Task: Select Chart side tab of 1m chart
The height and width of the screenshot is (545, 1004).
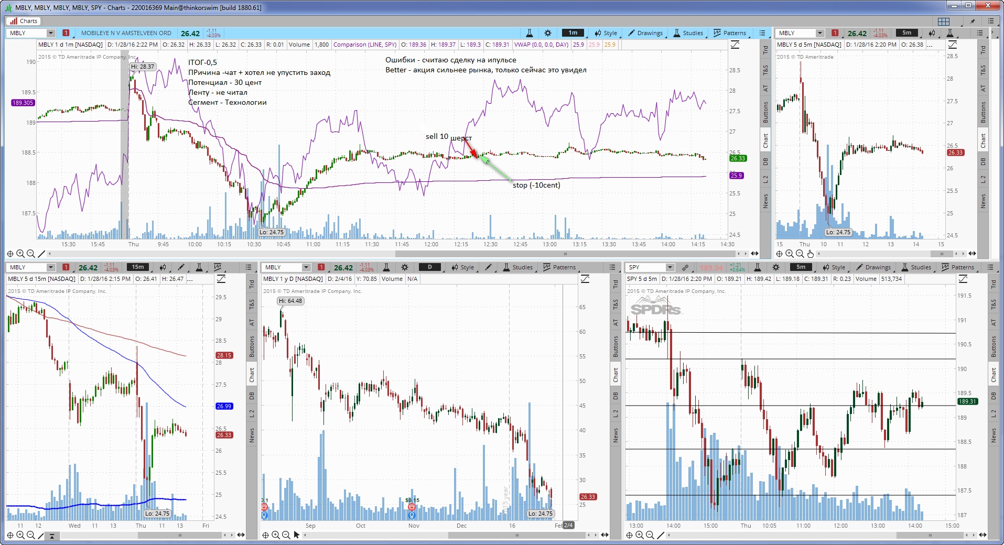Action: [765, 140]
